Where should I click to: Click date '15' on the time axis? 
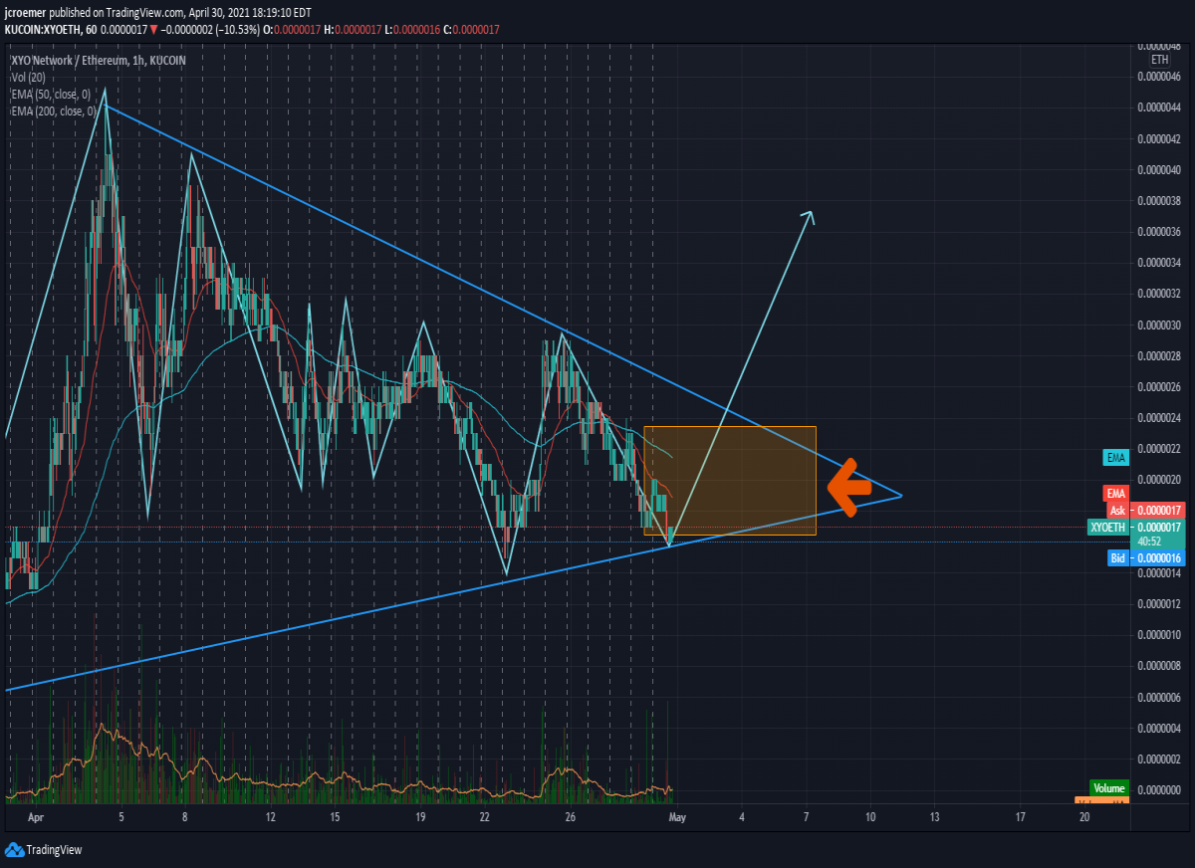click(336, 817)
